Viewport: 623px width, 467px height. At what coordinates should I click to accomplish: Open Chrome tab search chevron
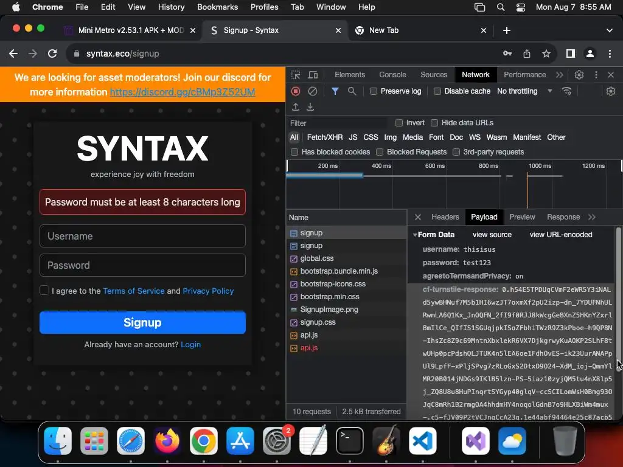pos(610,30)
